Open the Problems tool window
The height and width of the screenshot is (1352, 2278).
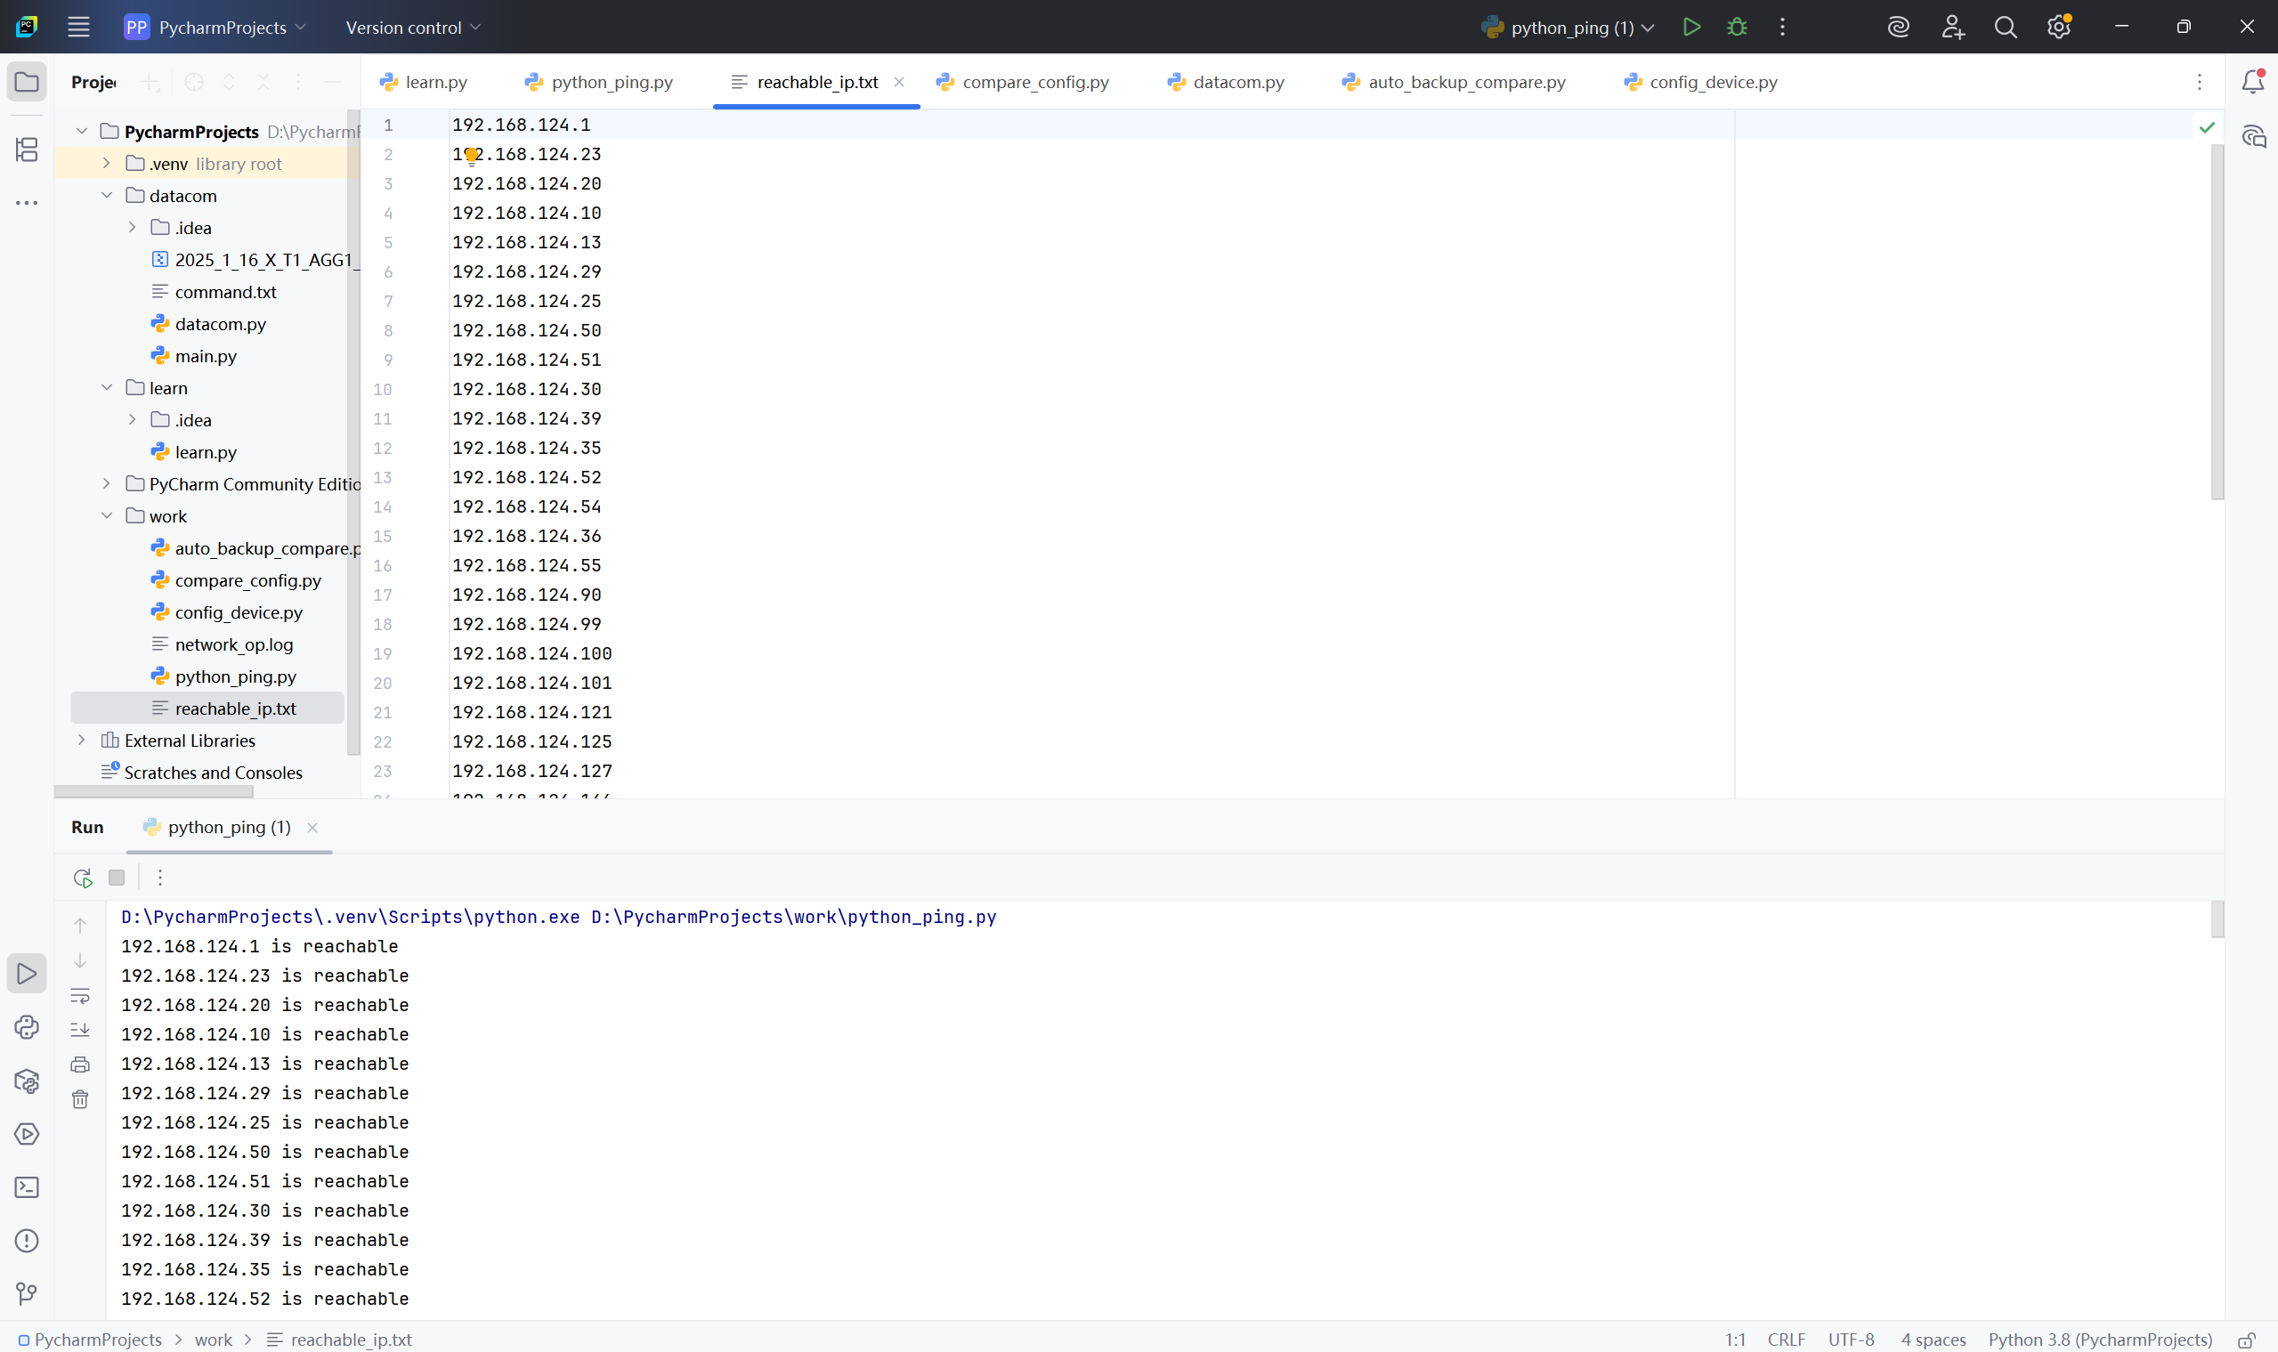[x=27, y=1240]
